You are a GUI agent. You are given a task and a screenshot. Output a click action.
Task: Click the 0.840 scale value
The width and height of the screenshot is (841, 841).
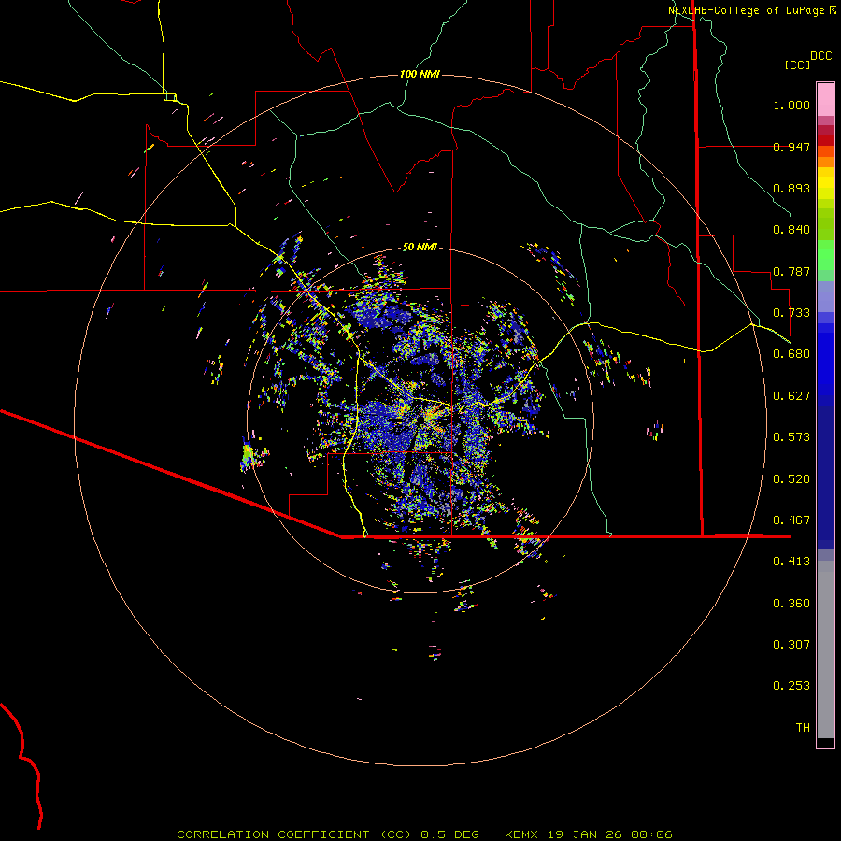[791, 230]
